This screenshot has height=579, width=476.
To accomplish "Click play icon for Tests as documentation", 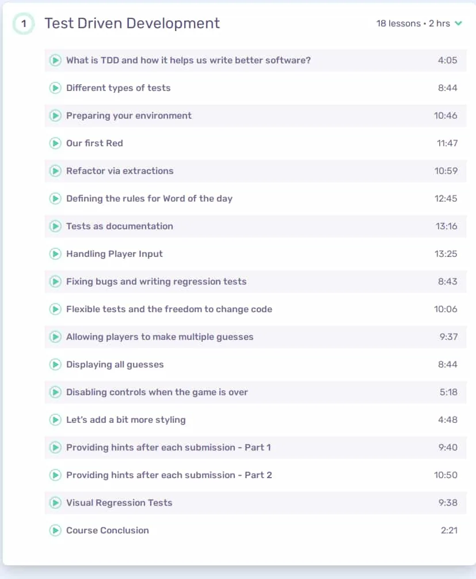I will click(55, 226).
